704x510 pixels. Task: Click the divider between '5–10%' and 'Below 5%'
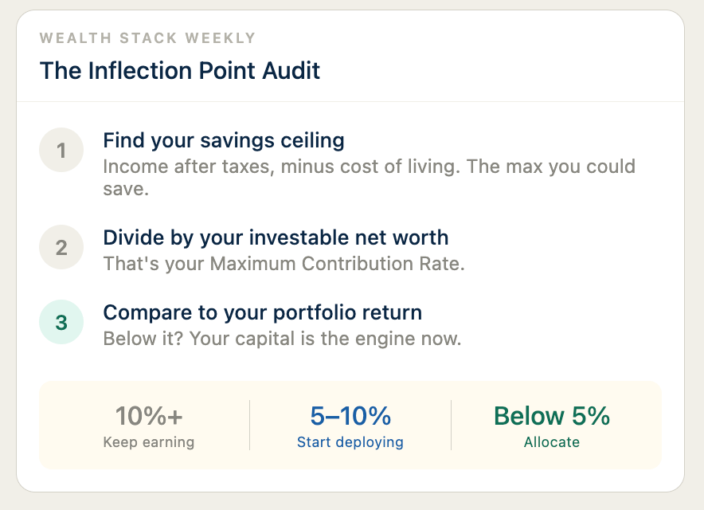[x=452, y=425]
